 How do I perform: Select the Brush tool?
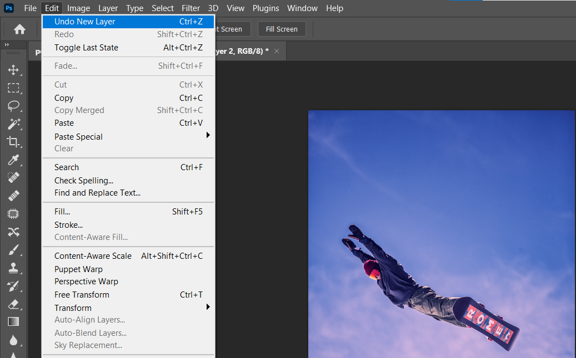[13, 249]
